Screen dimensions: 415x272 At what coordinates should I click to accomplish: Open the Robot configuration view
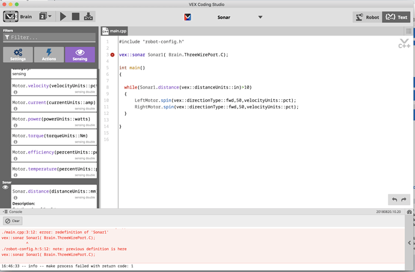pos(367,17)
